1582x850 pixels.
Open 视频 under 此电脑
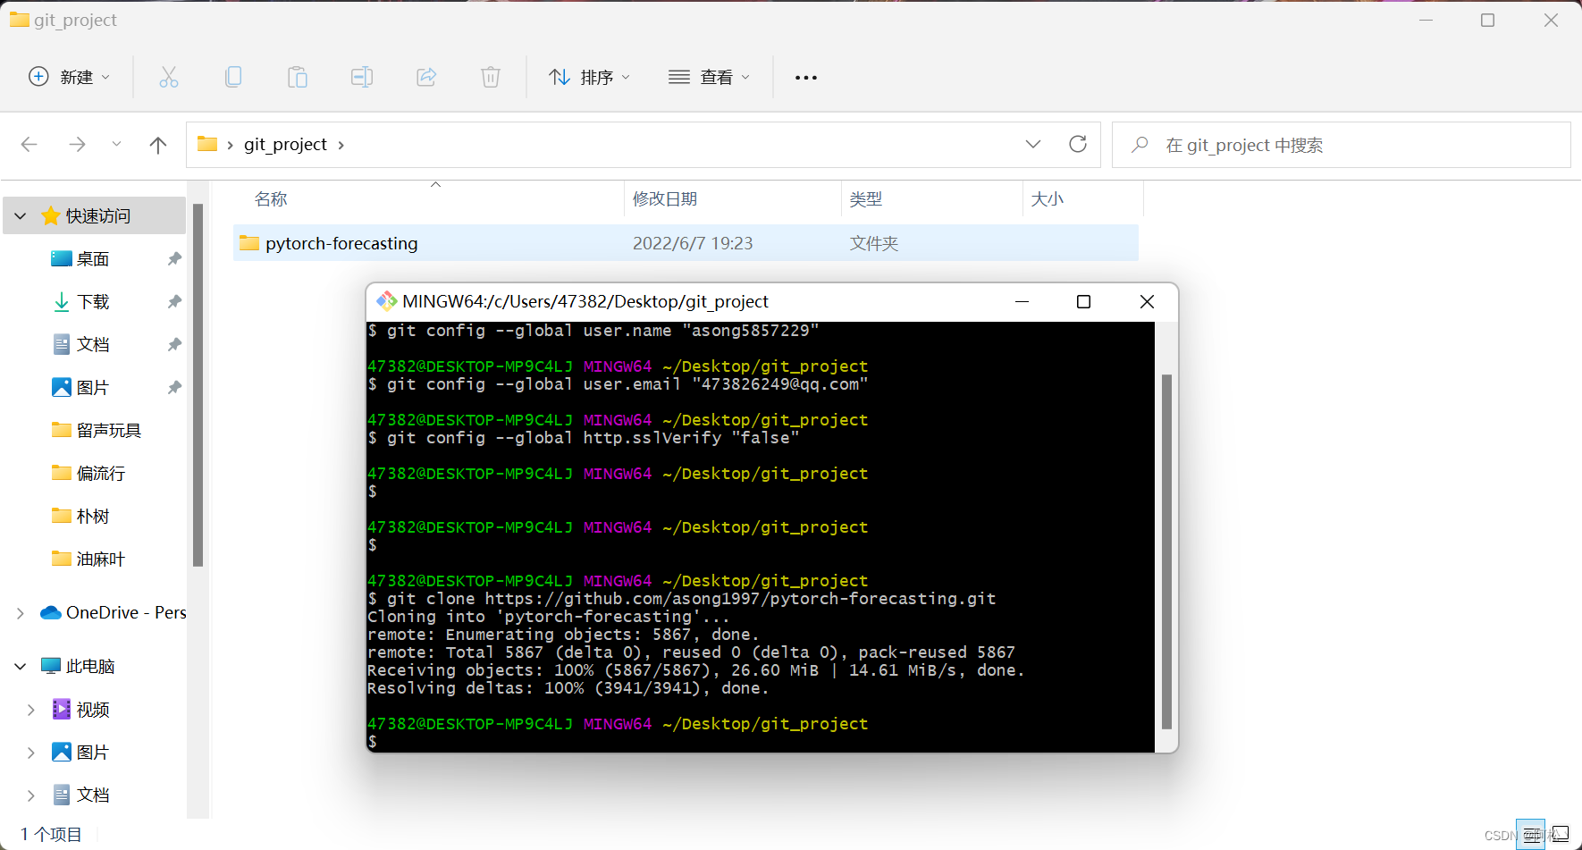[x=81, y=710]
